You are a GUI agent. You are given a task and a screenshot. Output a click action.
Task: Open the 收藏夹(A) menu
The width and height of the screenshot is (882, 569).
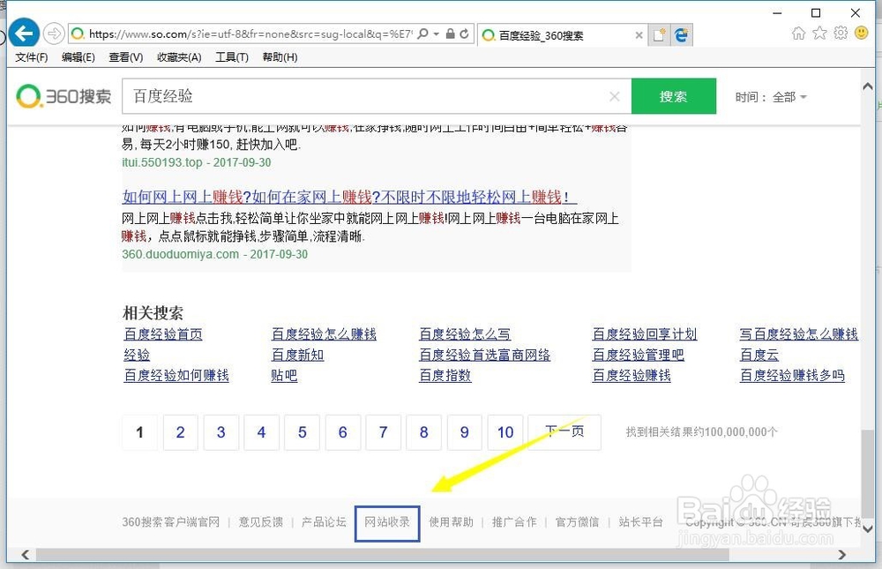tap(179, 56)
